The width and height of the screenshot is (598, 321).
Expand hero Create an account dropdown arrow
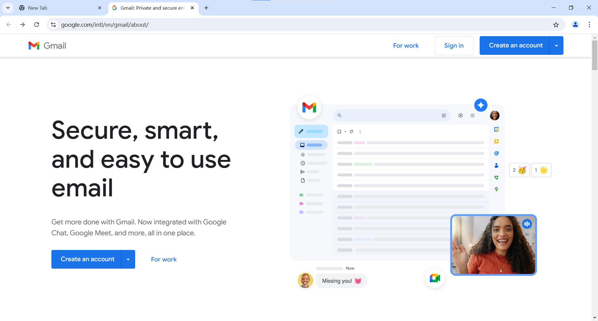pyautogui.click(x=128, y=259)
